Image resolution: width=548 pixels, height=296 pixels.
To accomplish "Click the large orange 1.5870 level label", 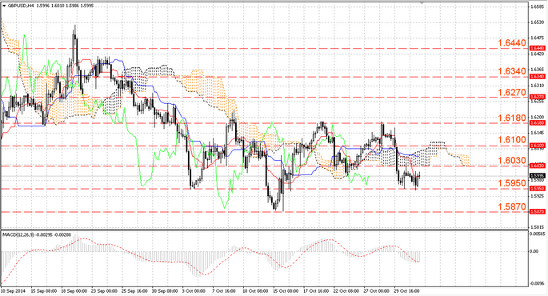I will coord(512,207).
